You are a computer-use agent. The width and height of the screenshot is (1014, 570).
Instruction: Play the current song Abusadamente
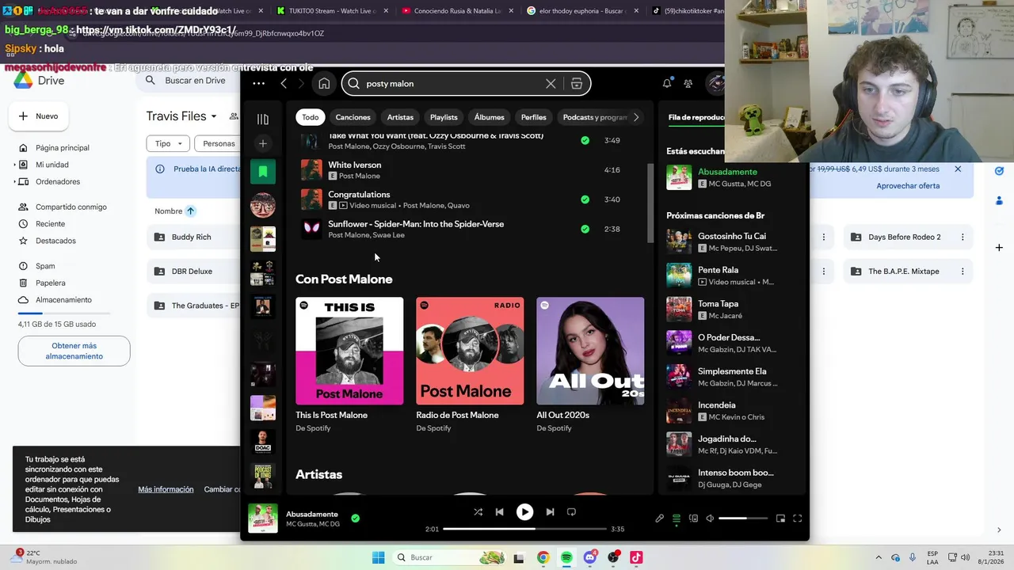(524, 512)
